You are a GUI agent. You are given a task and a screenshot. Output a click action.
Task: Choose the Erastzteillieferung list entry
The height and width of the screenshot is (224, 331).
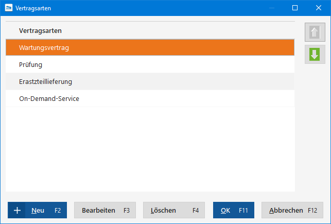point(149,82)
